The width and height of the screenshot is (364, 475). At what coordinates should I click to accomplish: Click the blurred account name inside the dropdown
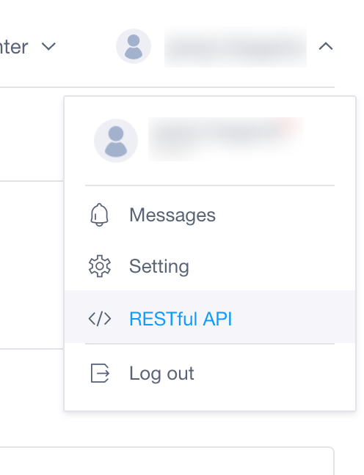226,139
